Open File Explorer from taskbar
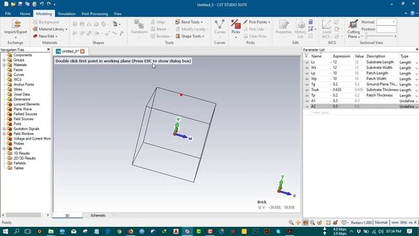Screen dimensions: 419x236 point(51,231)
